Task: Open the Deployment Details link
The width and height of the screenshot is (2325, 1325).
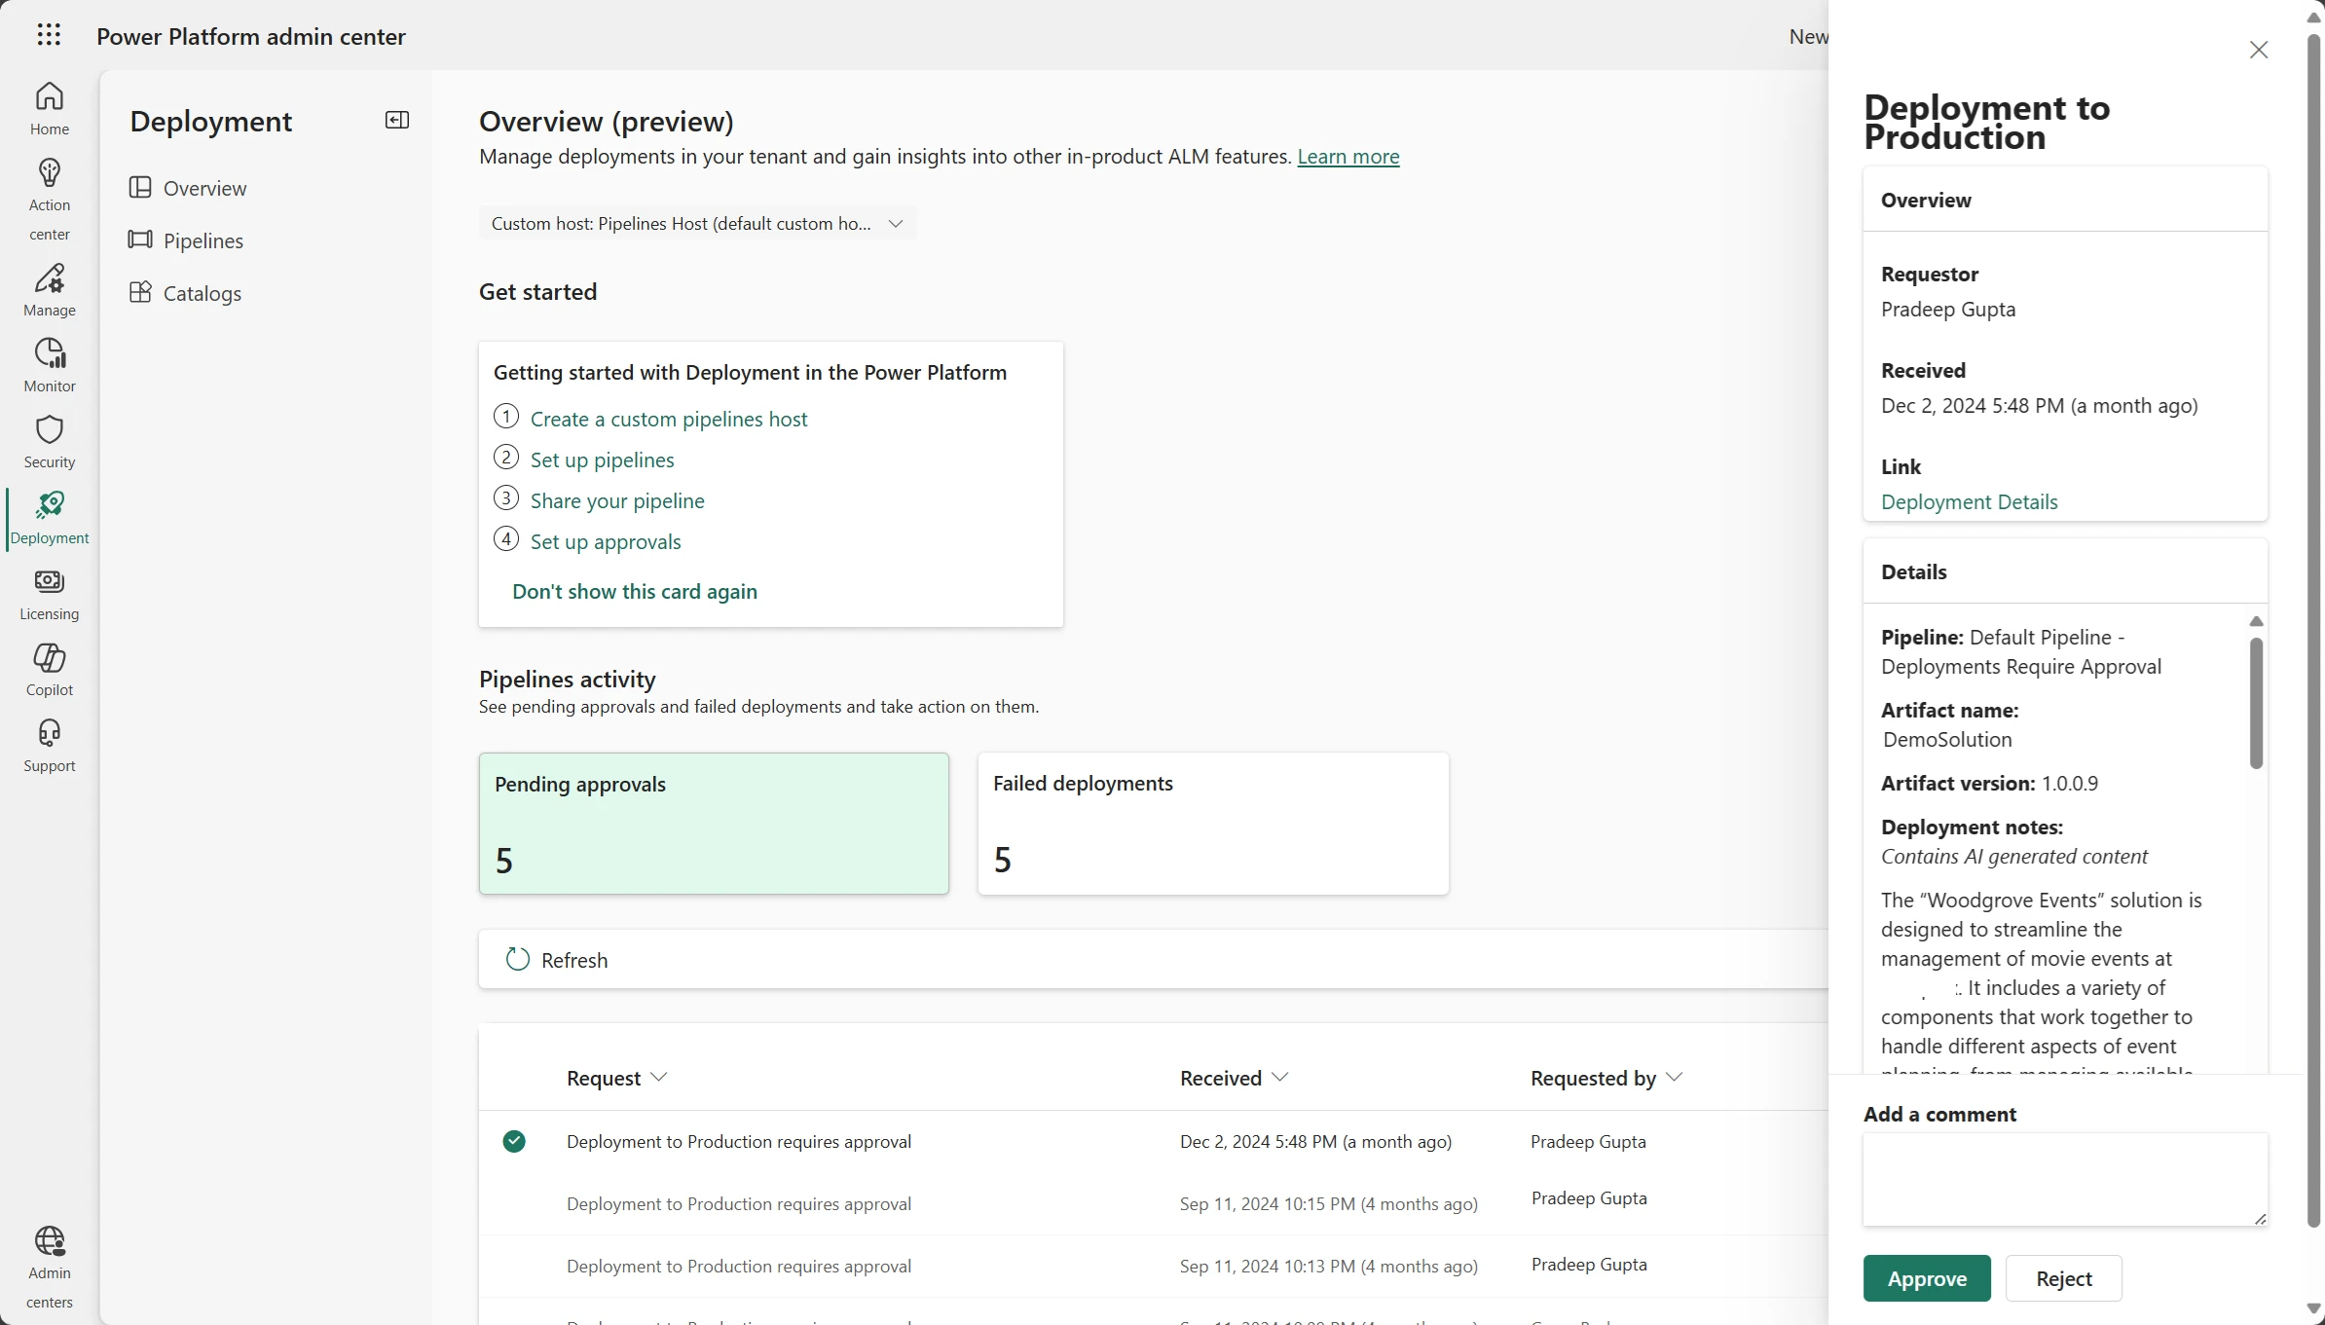Action: tap(1969, 502)
